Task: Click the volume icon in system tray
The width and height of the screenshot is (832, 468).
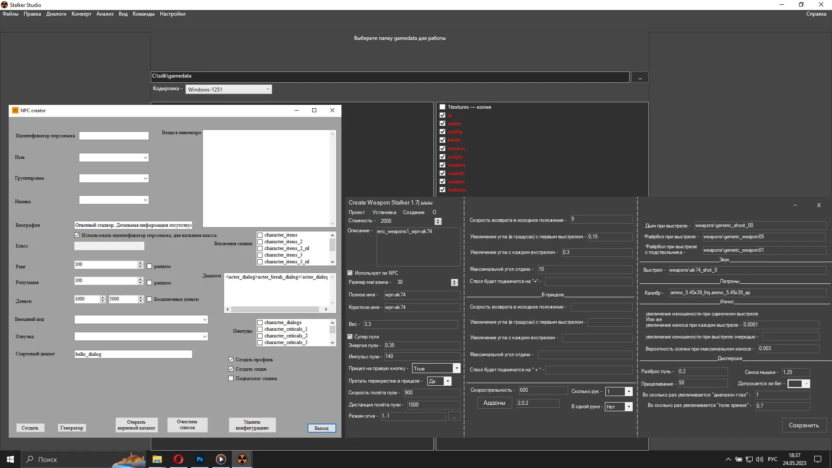Action: (759, 459)
